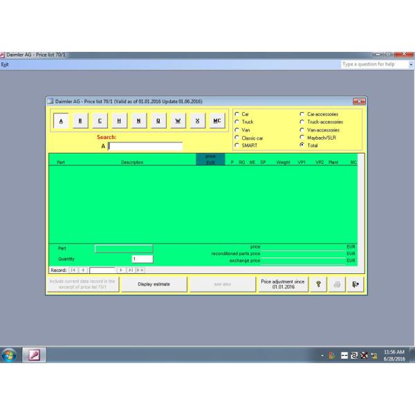The width and height of the screenshot is (415, 415).
Task: Click the Quantity input field
Action: click(142, 259)
